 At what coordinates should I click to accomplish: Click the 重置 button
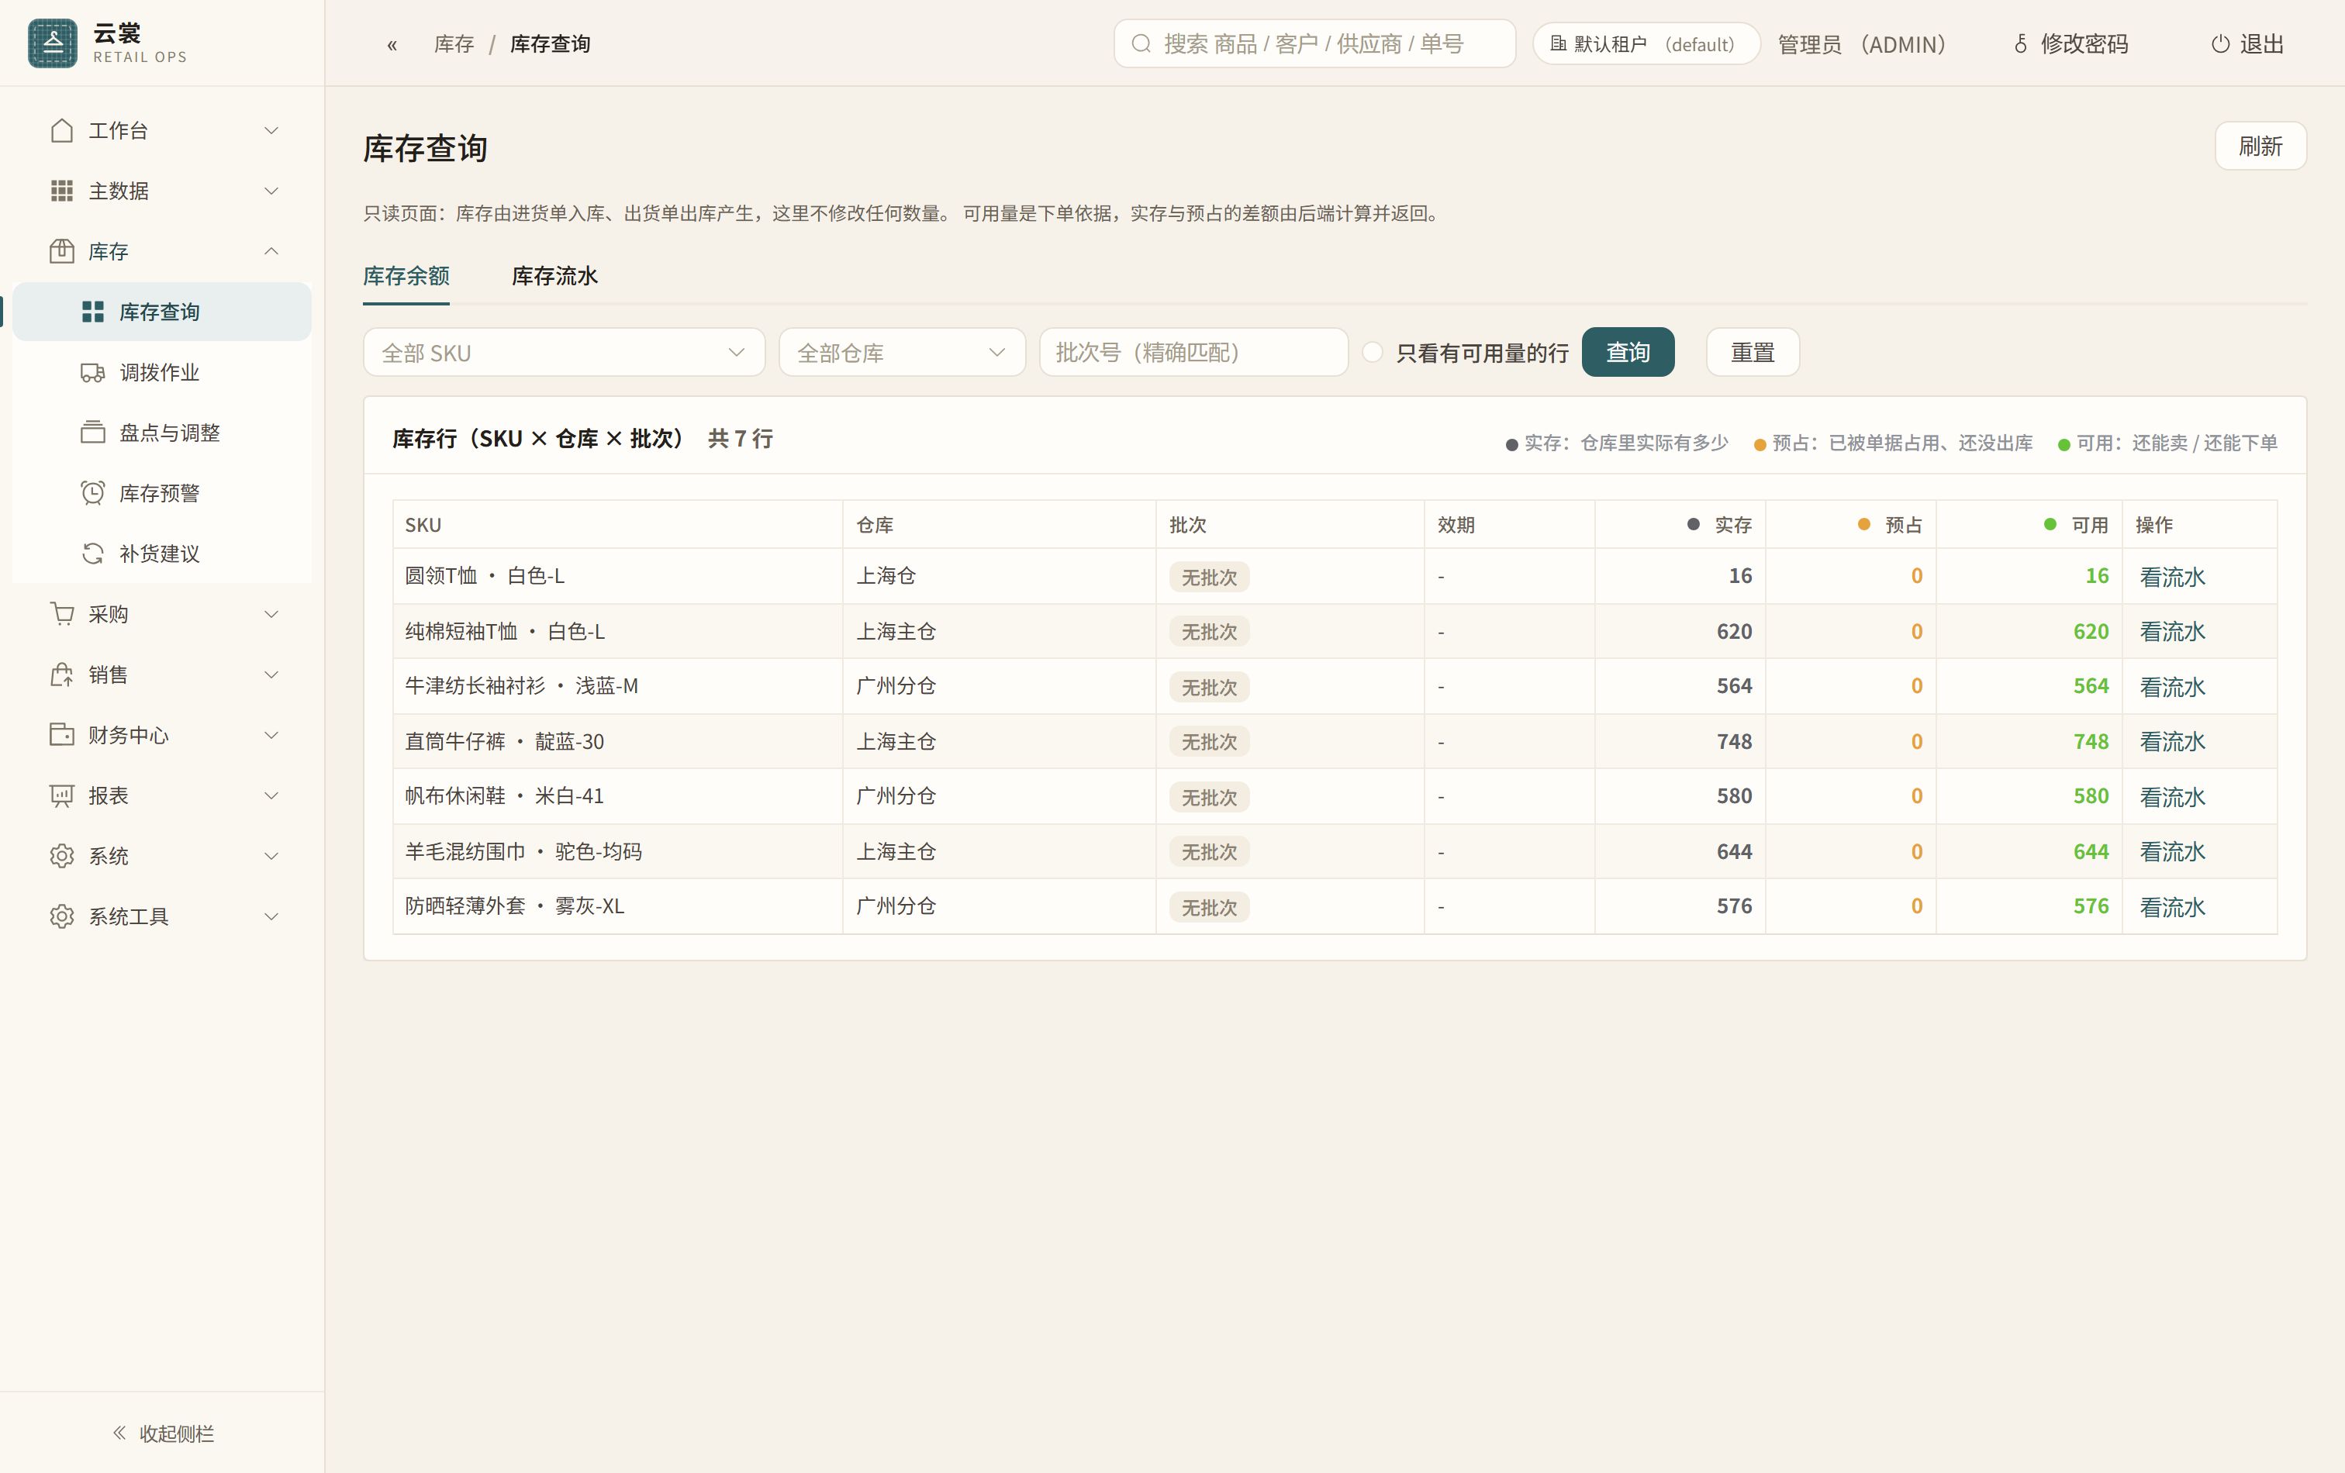point(1752,353)
